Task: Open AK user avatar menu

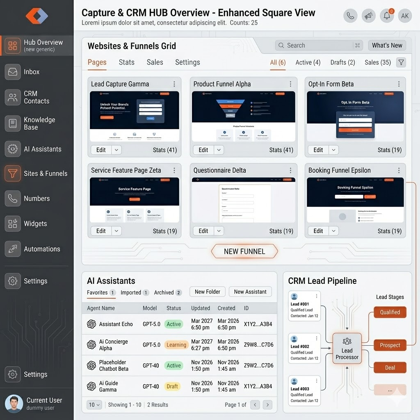Action: click(405, 16)
